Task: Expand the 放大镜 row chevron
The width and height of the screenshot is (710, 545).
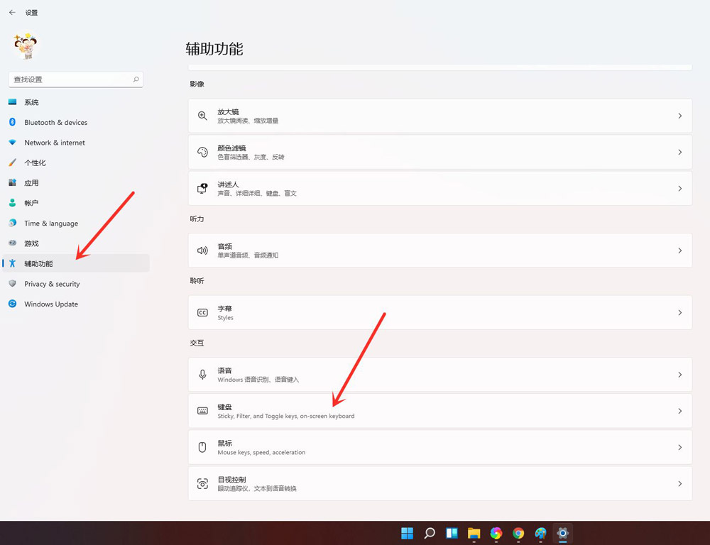Action: (x=679, y=116)
